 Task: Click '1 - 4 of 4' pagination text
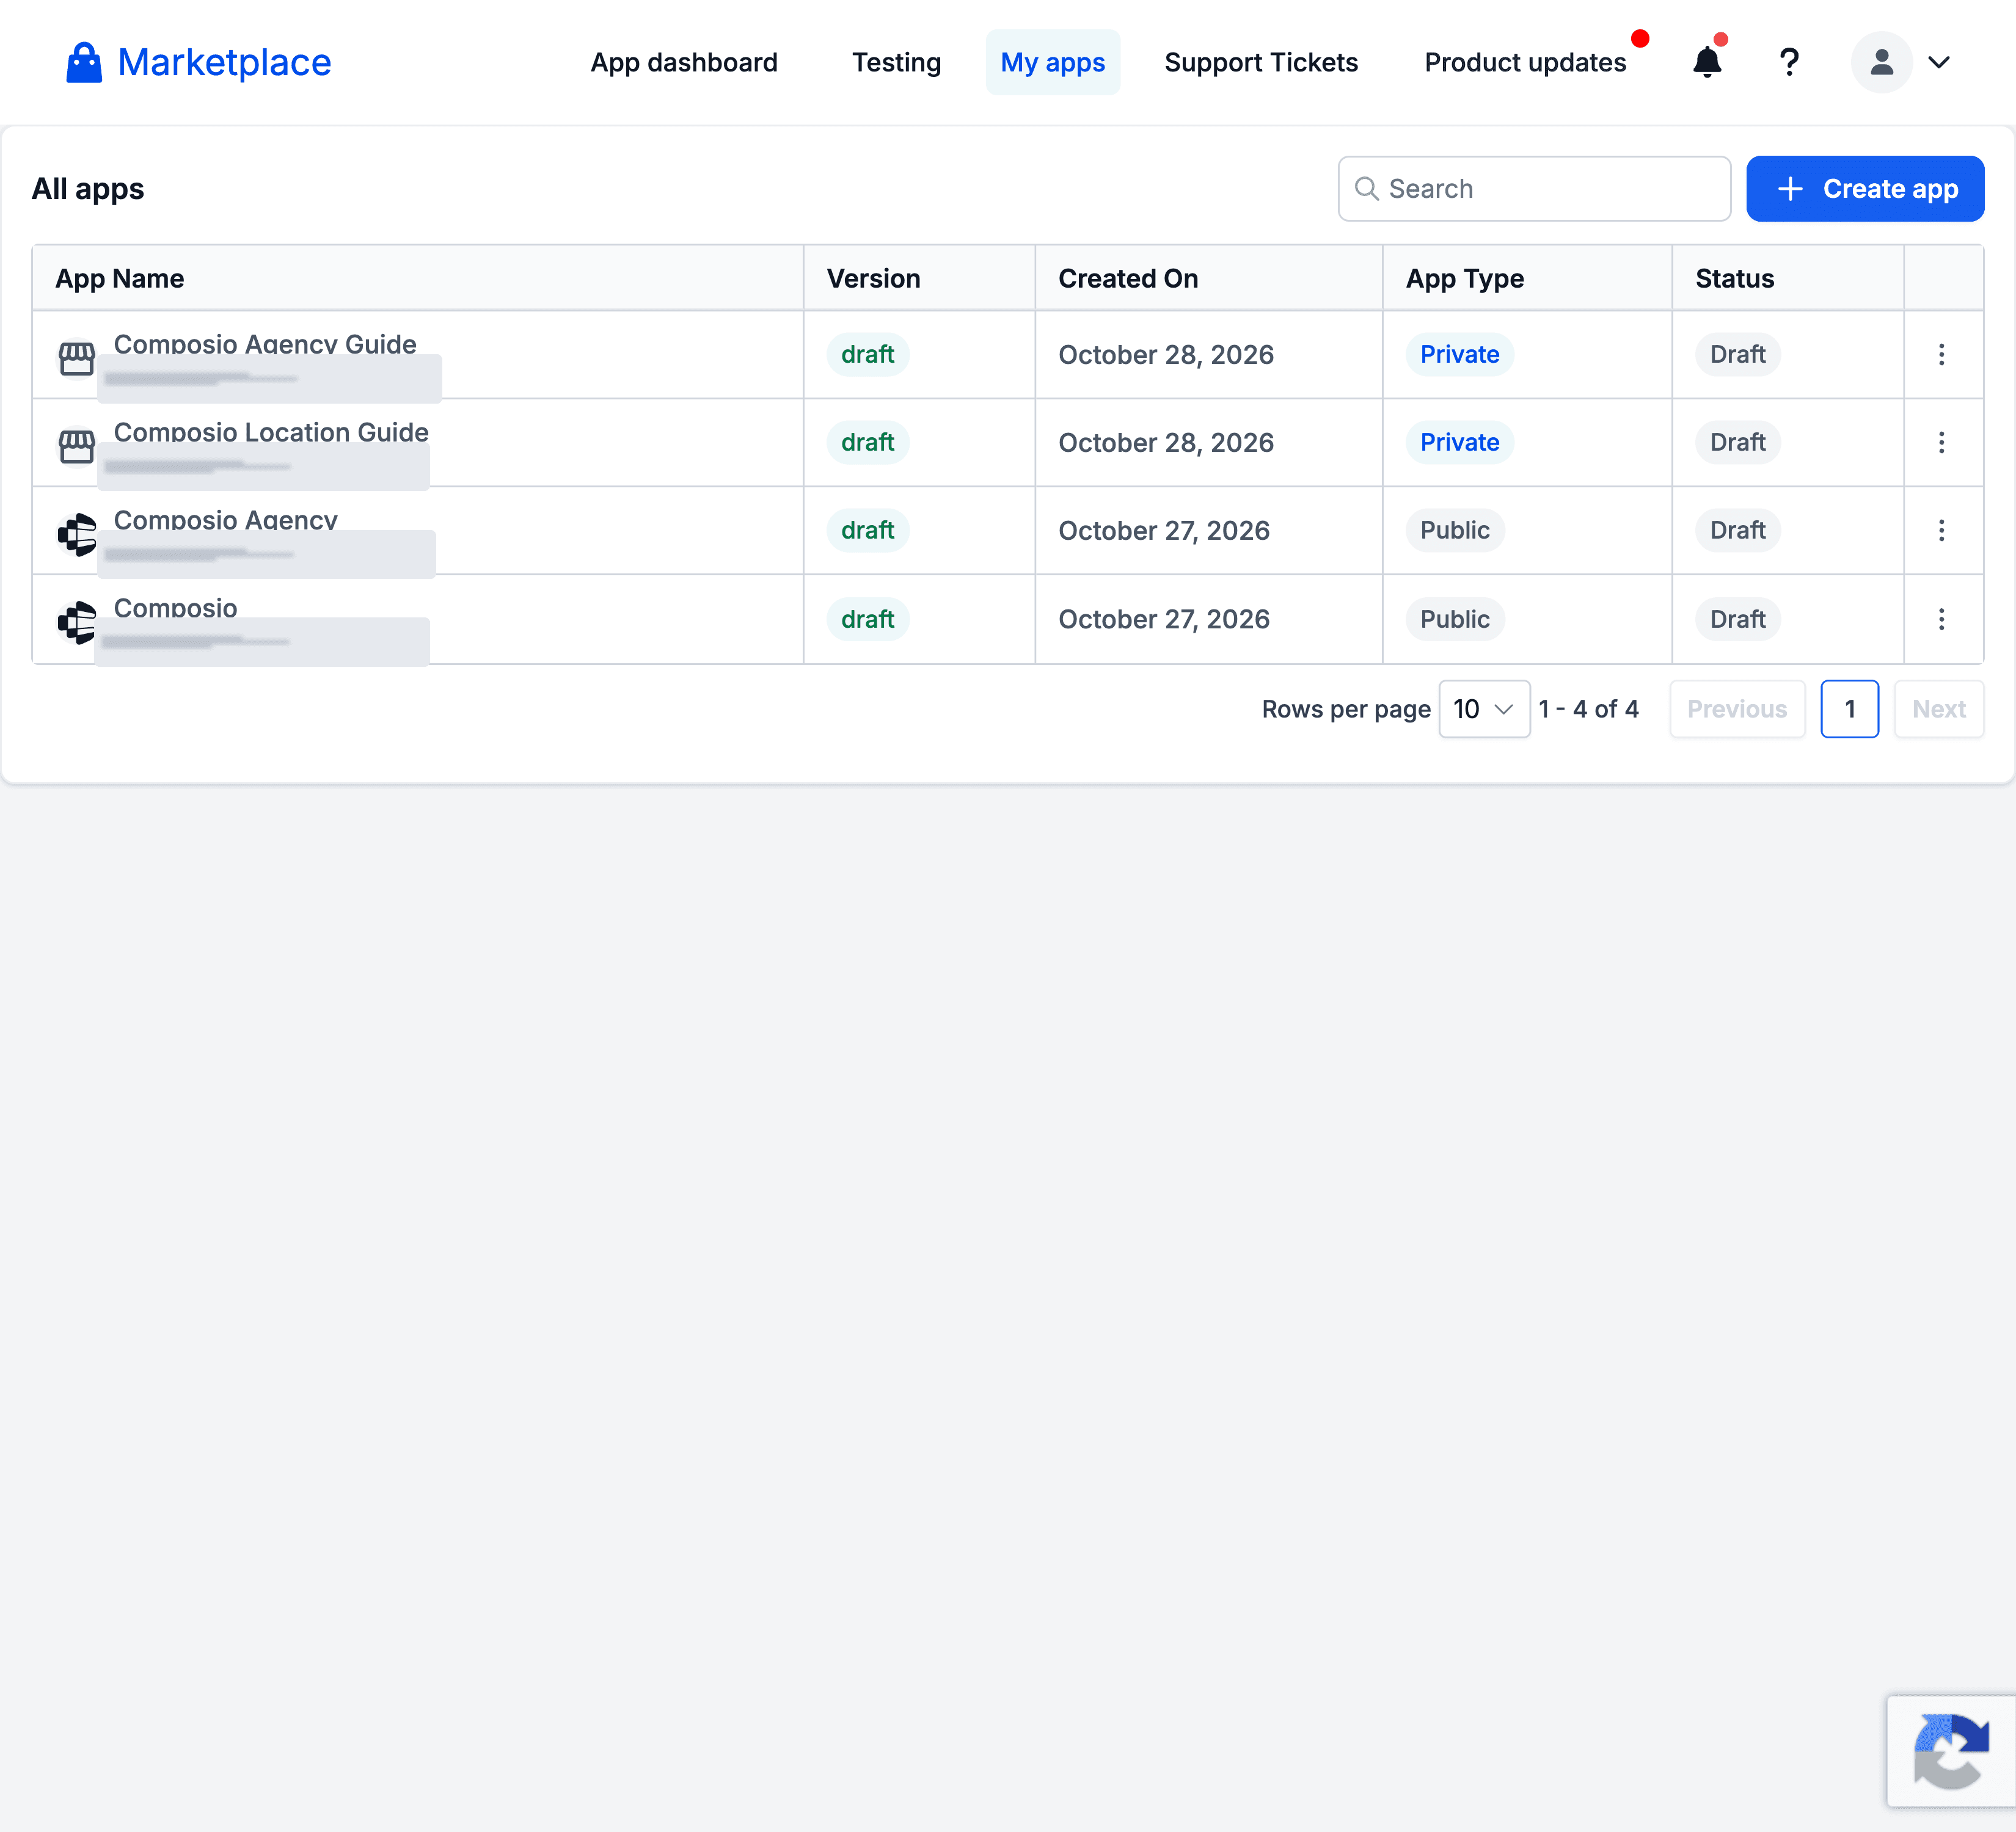click(x=1588, y=708)
